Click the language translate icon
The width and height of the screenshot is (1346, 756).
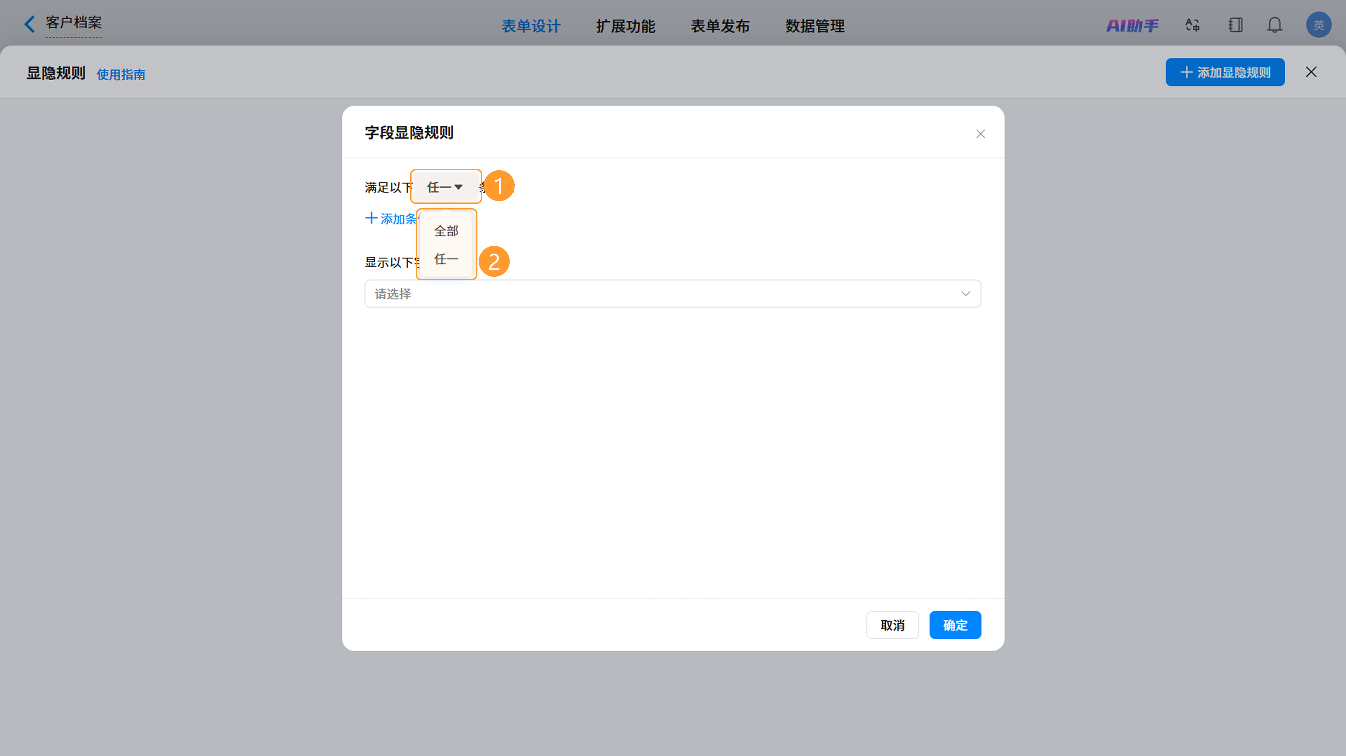coord(1192,25)
